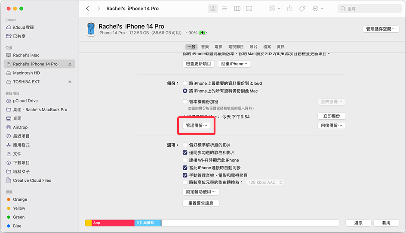Click the 管理儲存空間 button
Image resolution: width=406 pixels, height=233 pixels.
[x=381, y=29]
